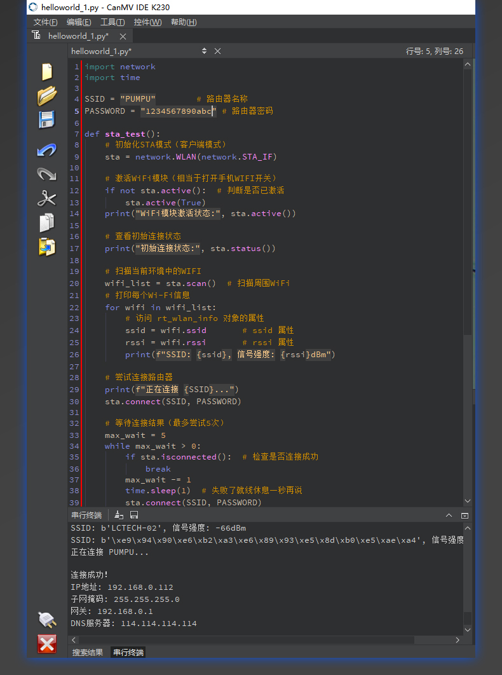Open the helloworld_1.py document selector dropdown
Screen dimensions: 502x675
tap(204, 51)
